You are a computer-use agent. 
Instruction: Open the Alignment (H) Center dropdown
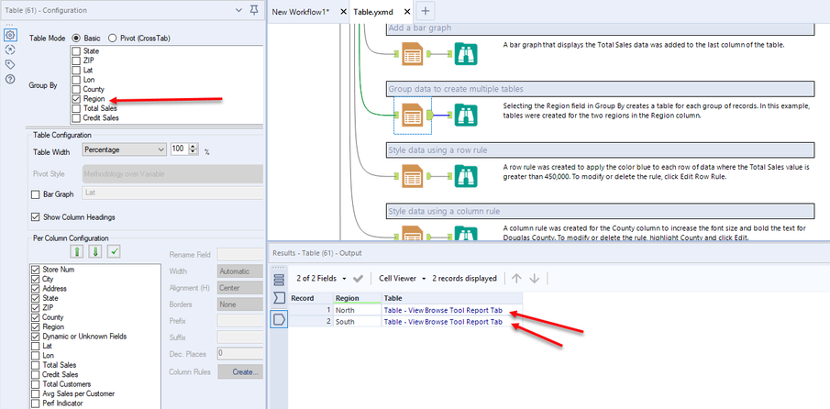pos(240,288)
